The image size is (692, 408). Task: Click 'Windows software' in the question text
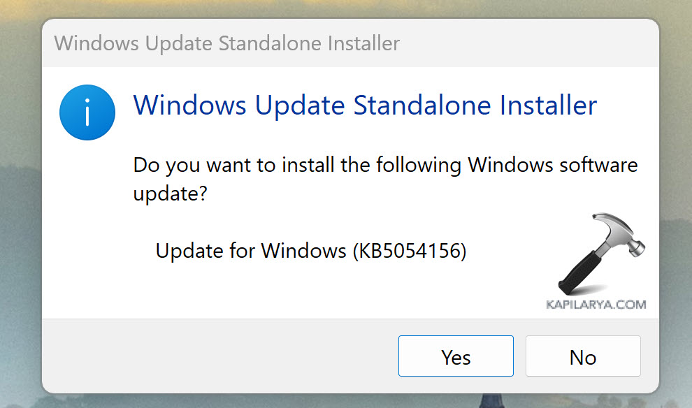click(x=552, y=166)
